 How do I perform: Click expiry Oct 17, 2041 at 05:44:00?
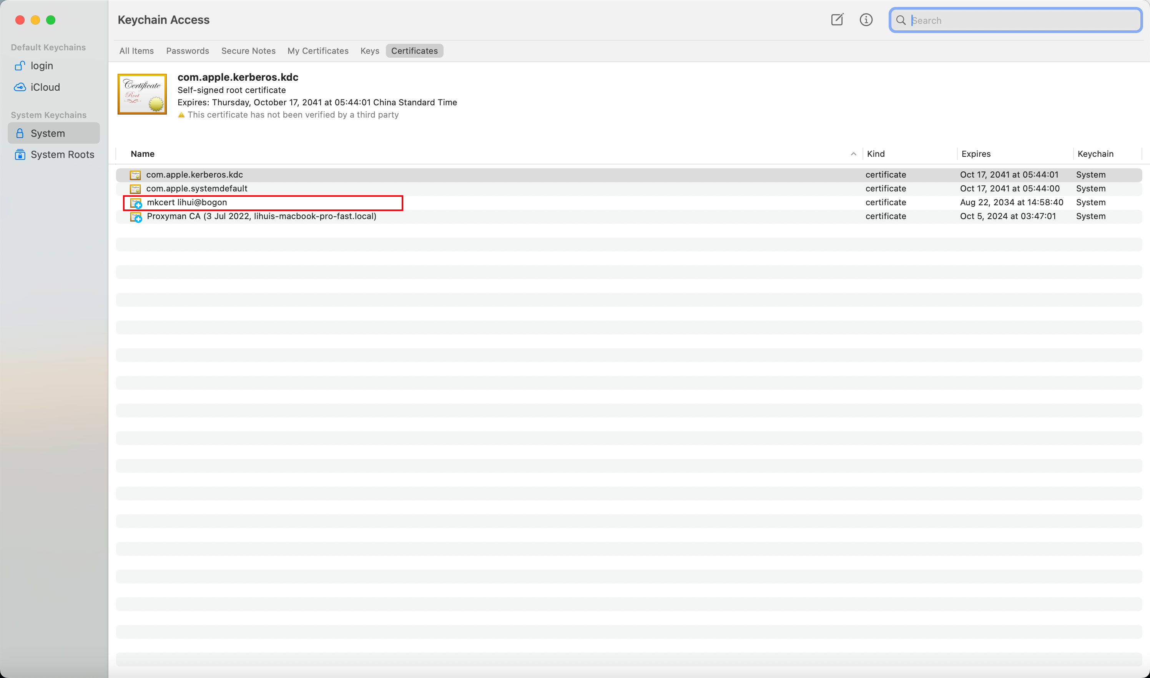coord(1010,188)
